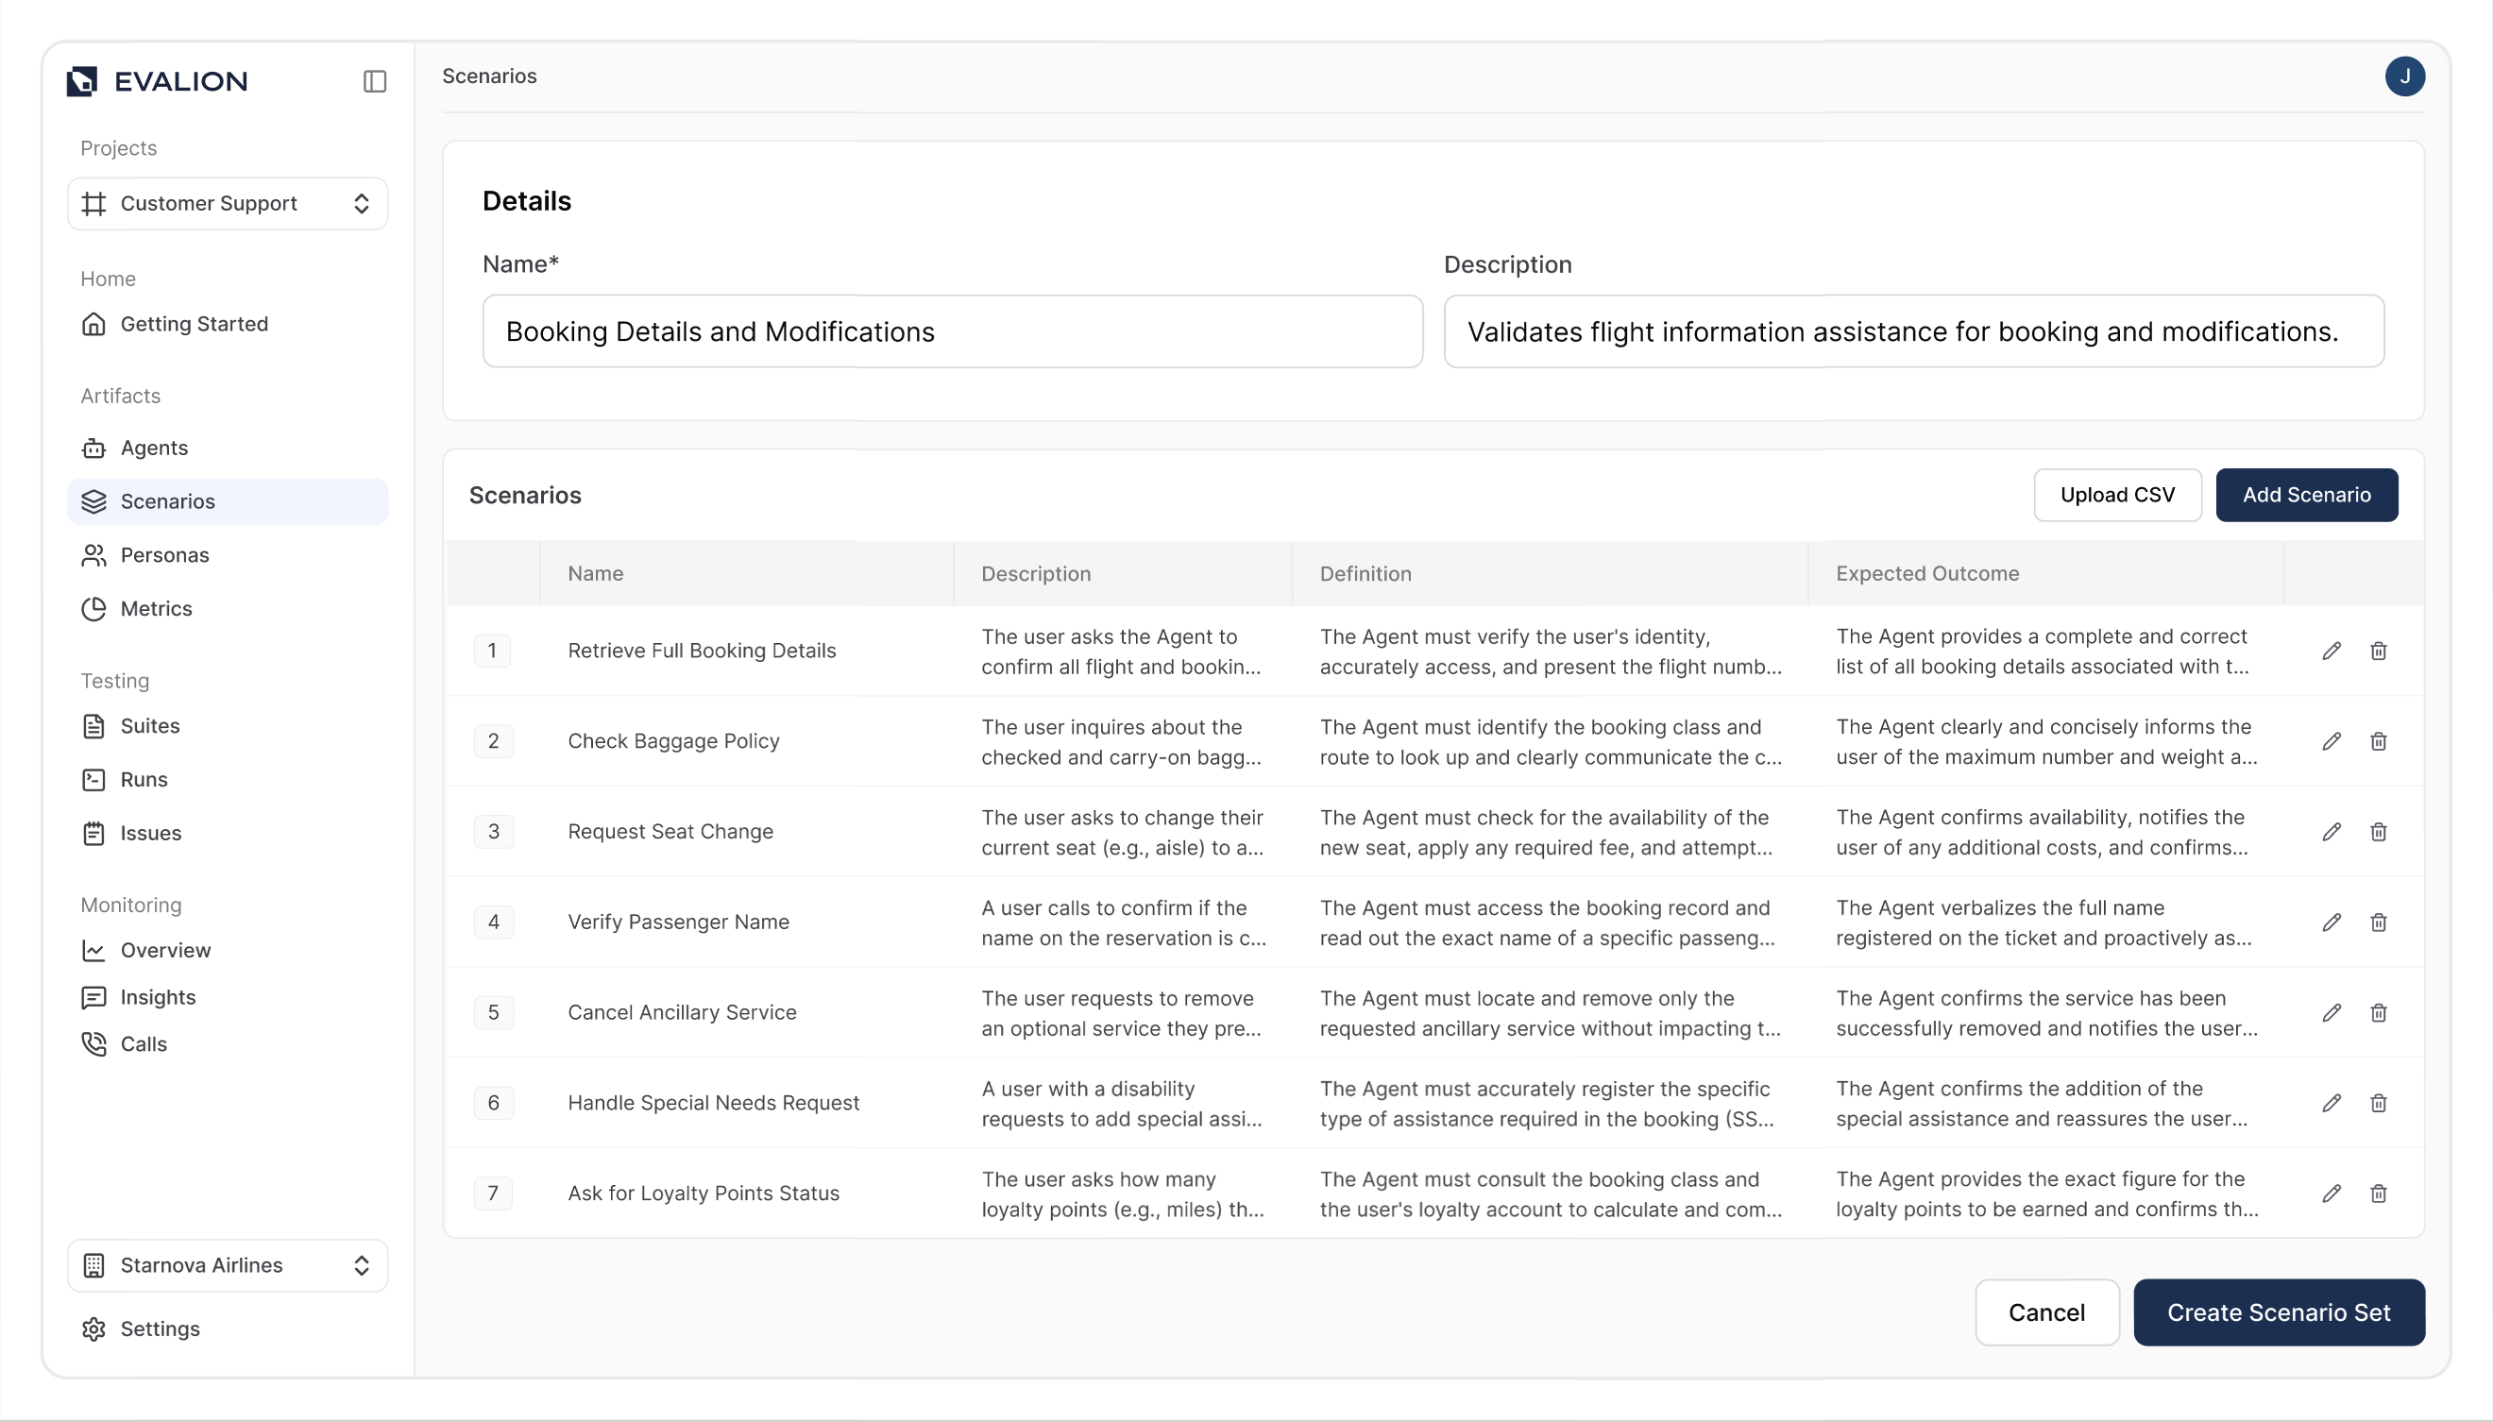
Task: Expand the Customer Support project dropdown
Action: [x=228, y=203]
